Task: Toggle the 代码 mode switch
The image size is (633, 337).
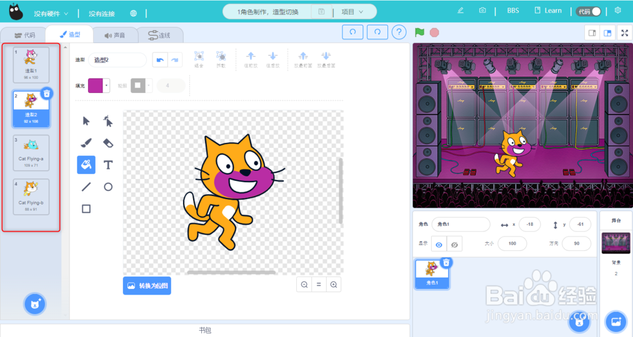Action: click(589, 11)
